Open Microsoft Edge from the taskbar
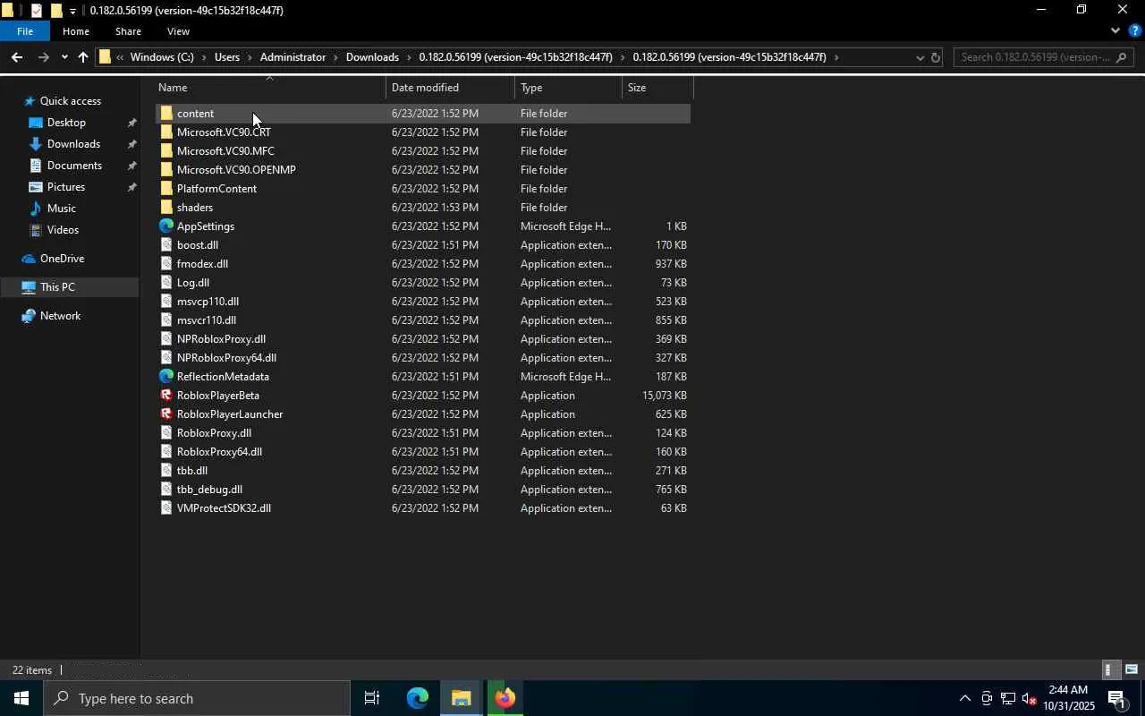The width and height of the screenshot is (1145, 716). (418, 698)
